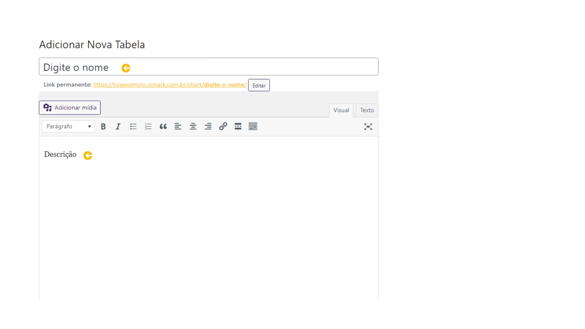
Task: Toggle bold formatting in the editor
Action: [103, 126]
